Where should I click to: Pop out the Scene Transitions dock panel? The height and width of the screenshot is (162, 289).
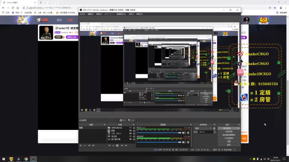[x=215, y=125]
